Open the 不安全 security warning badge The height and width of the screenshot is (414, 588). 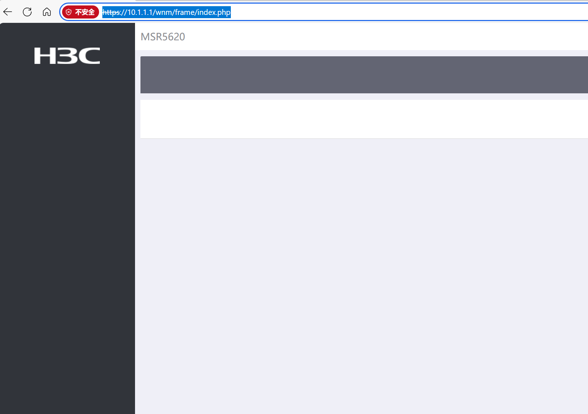click(x=80, y=12)
